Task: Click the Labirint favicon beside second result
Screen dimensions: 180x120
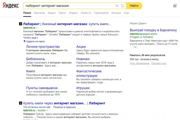Action: 20,103
